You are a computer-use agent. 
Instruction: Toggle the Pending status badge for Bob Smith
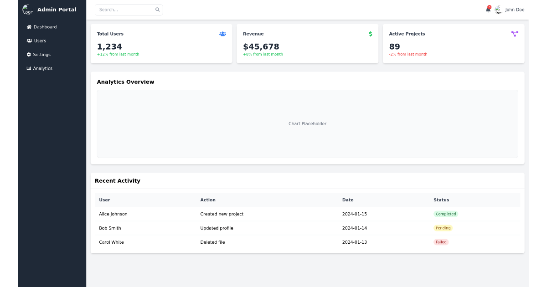coord(443,228)
